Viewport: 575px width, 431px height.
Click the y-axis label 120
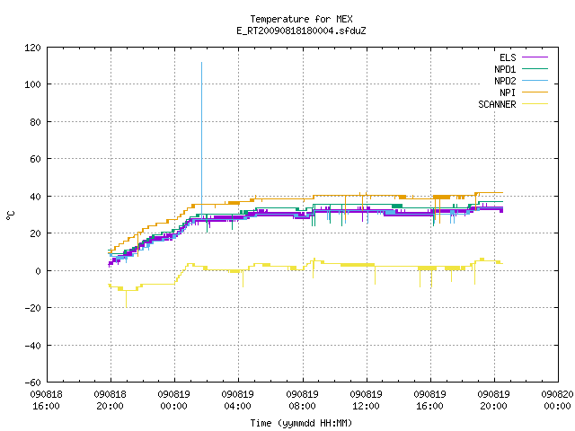32,48
